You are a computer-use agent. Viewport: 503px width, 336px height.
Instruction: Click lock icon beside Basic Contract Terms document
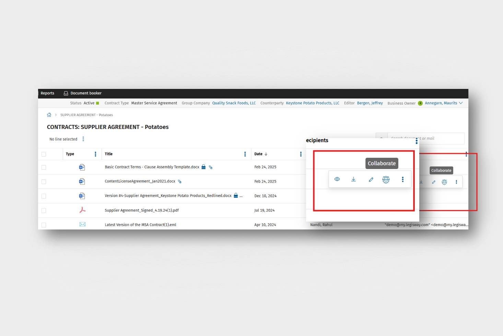203,167
